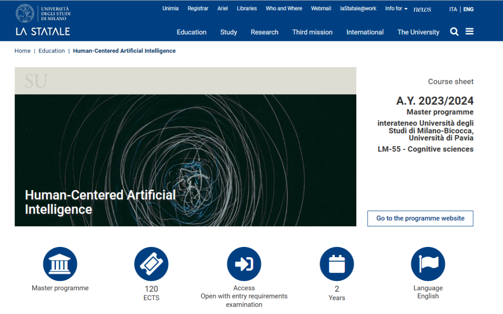Viewport: 503px width, 314px height.
Task: Click the Education breadcrumb
Action: pyautogui.click(x=52, y=51)
